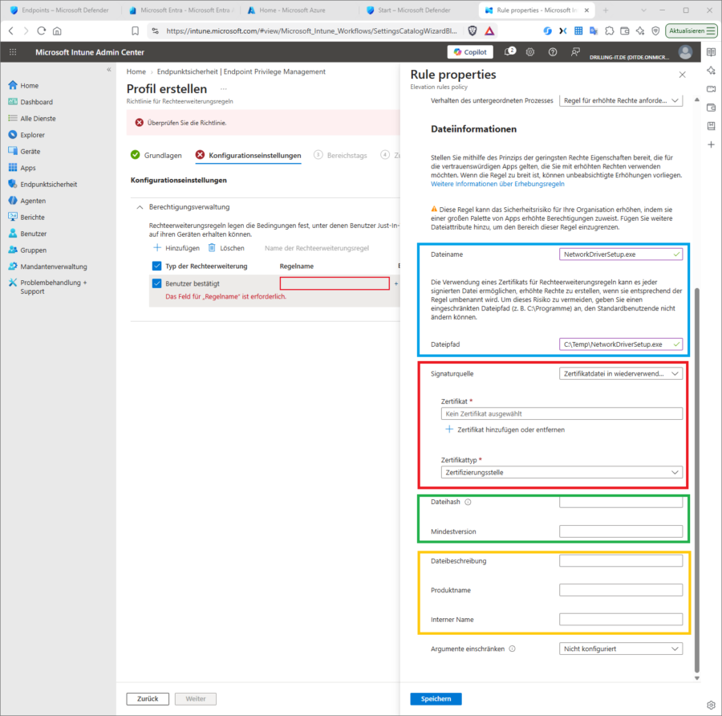
Task: Open the Argumente einschränken dropdown
Action: pos(621,649)
